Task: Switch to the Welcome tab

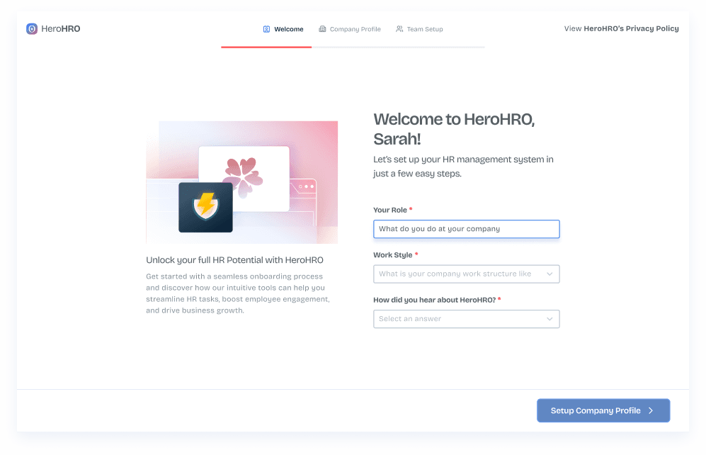Action: 283,29
